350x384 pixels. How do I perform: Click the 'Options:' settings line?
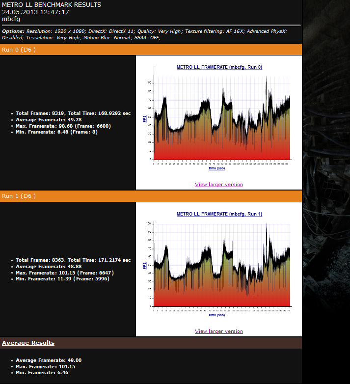click(x=144, y=34)
